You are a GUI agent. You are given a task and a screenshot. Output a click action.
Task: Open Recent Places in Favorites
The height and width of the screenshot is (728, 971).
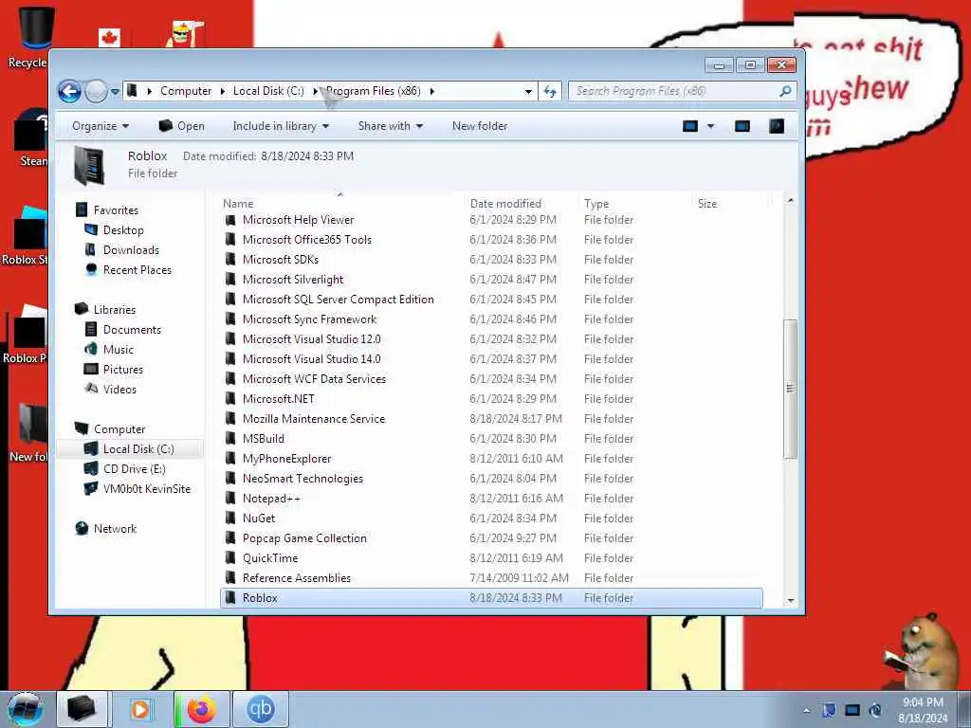coord(137,269)
